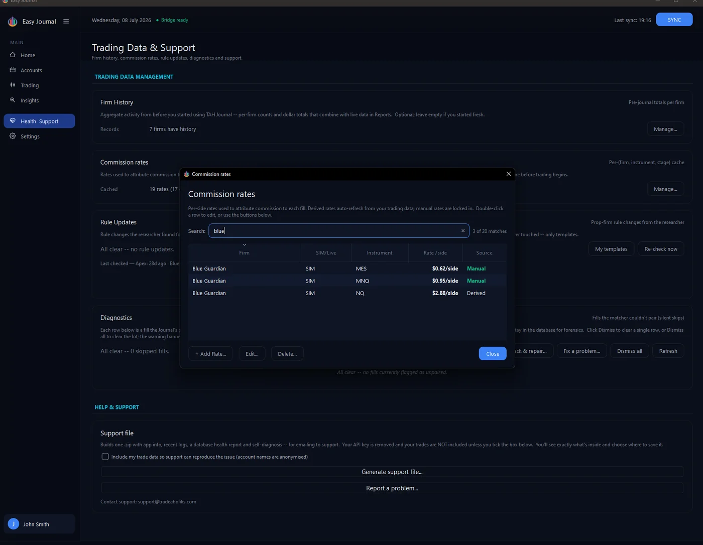The image size is (703, 545).
Task: Click Commission rates Manage button
Action: click(665, 189)
